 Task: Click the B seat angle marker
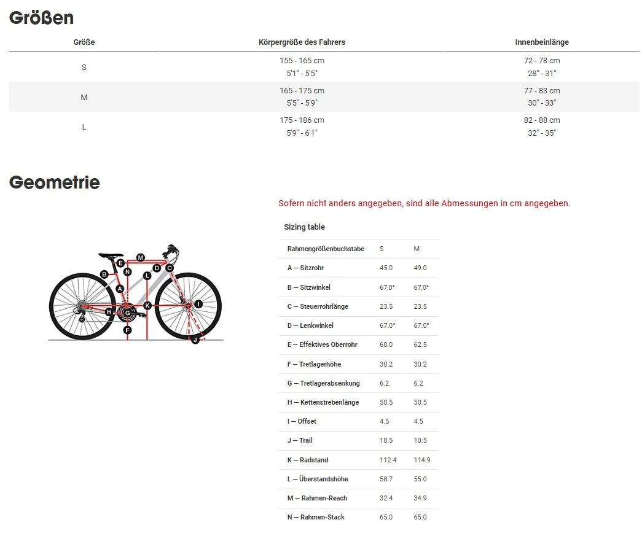point(104,274)
